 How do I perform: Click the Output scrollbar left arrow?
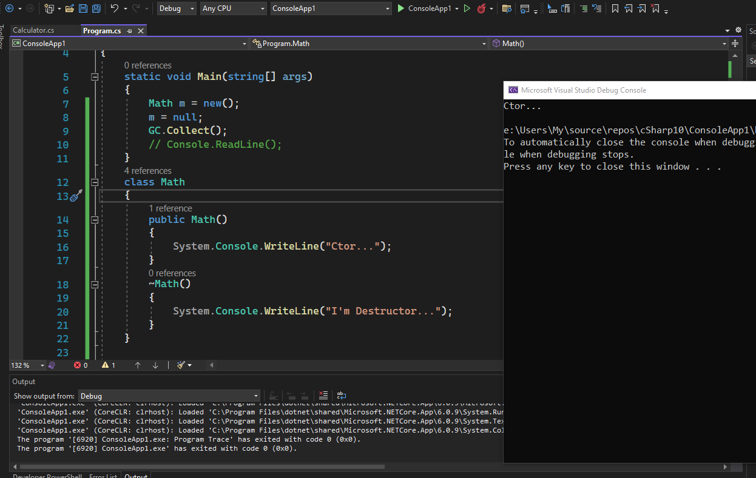(15, 467)
